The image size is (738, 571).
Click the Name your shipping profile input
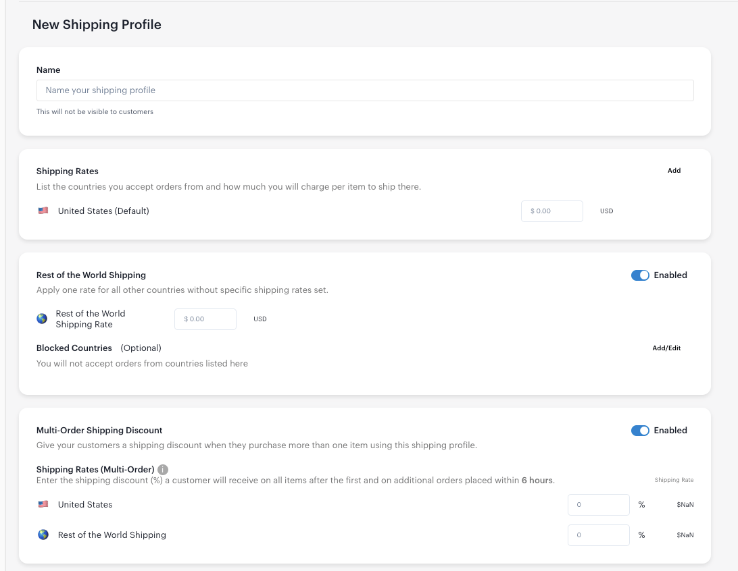(x=365, y=90)
